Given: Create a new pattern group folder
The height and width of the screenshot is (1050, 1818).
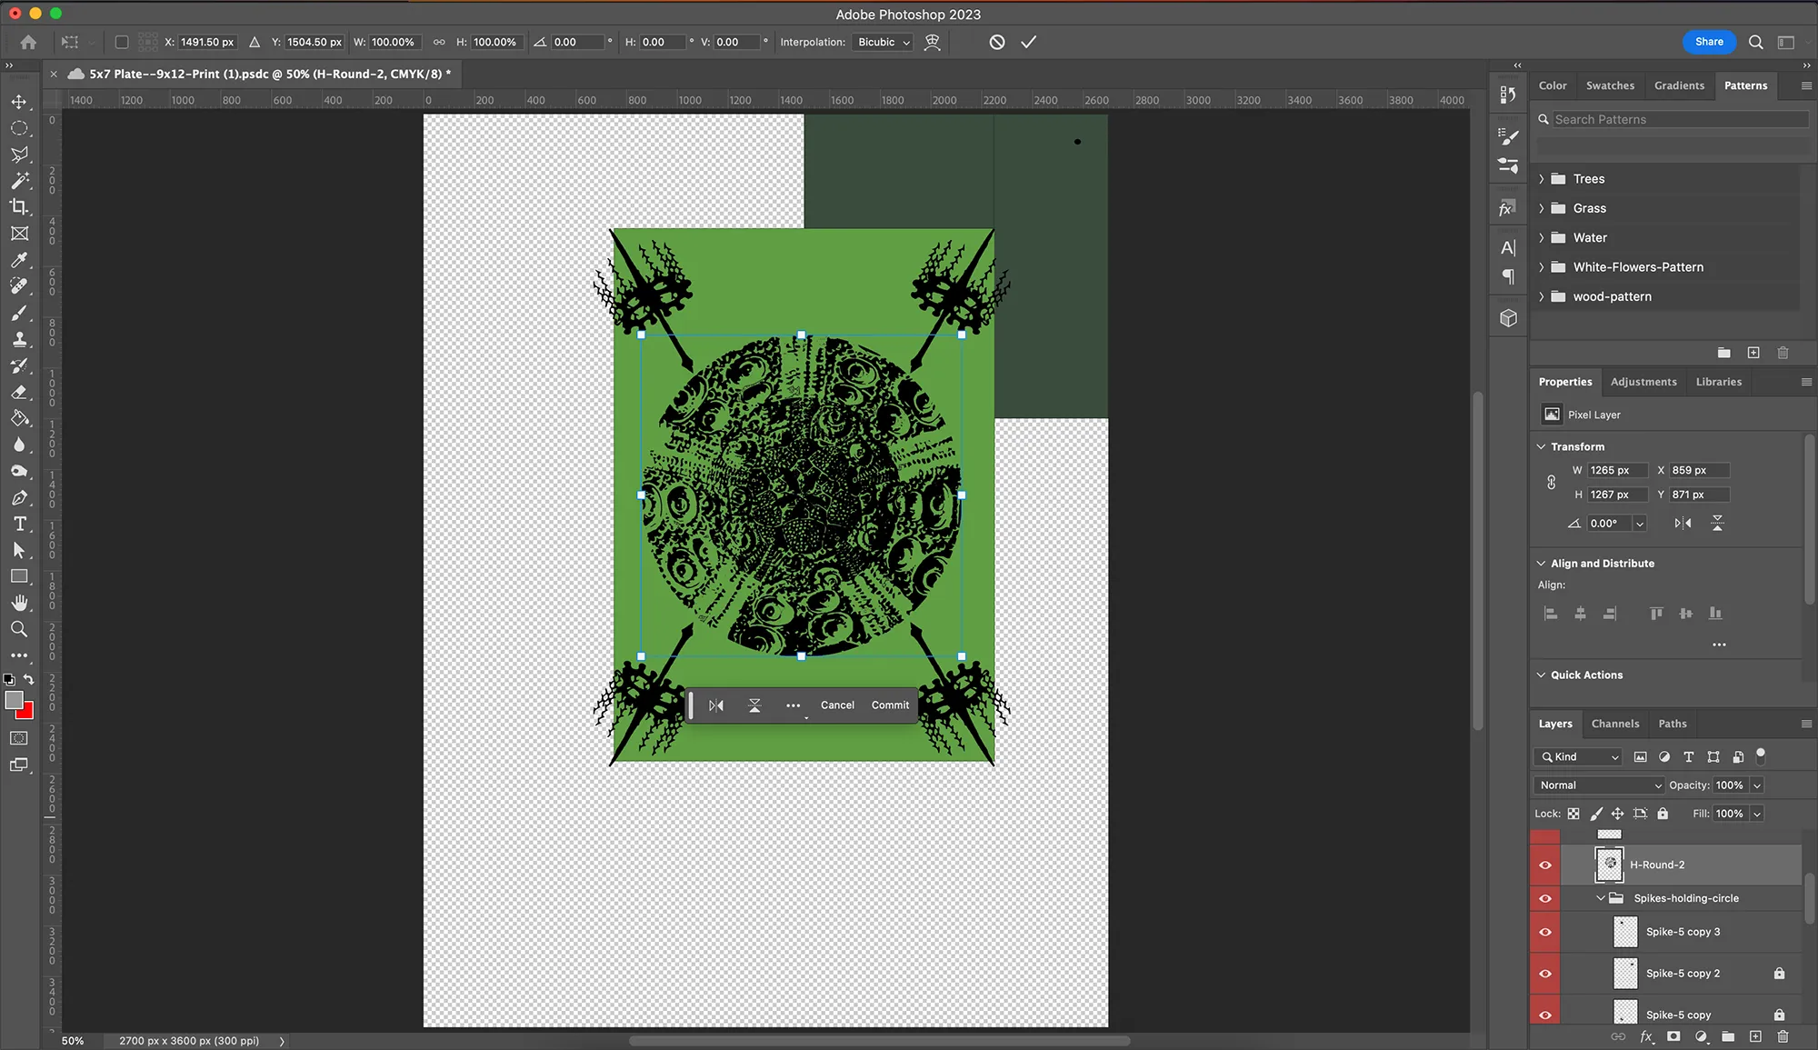Looking at the screenshot, I should 1723,353.
